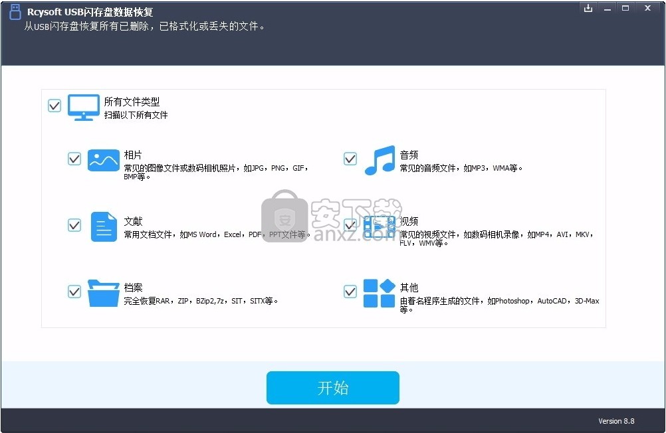The image size is (666, 433).
Task: Disable the 音频 checkbox
Action: click(350, 159)
